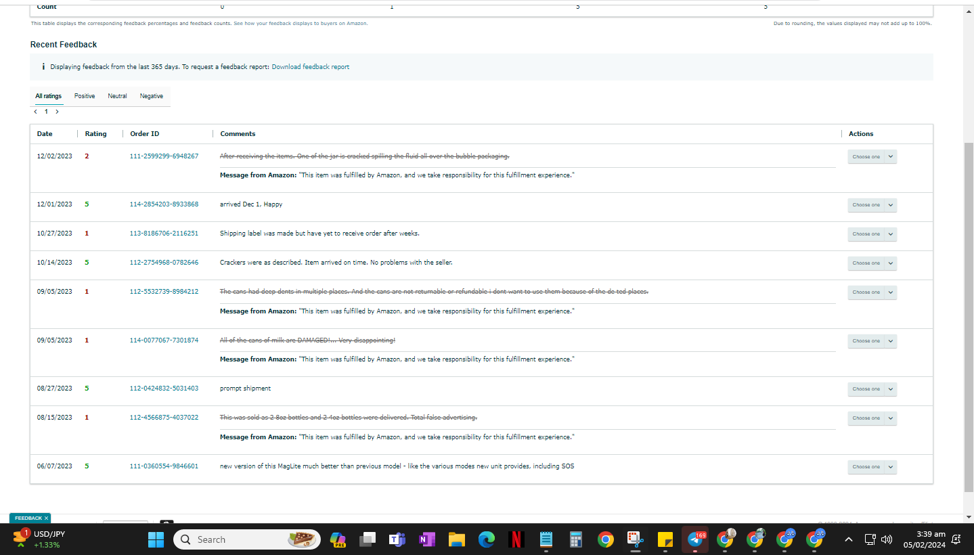
Task: Click the 'prompt shipment' comment
Action: click(x=245, y=388)
